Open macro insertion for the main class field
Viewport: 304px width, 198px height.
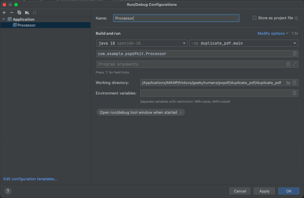(x=295, y=53)
